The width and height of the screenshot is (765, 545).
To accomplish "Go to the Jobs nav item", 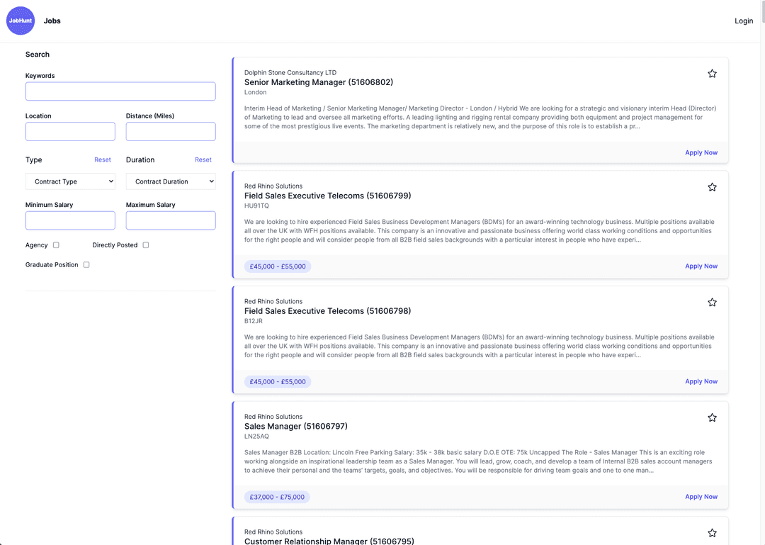I will (x=52, y=21).
